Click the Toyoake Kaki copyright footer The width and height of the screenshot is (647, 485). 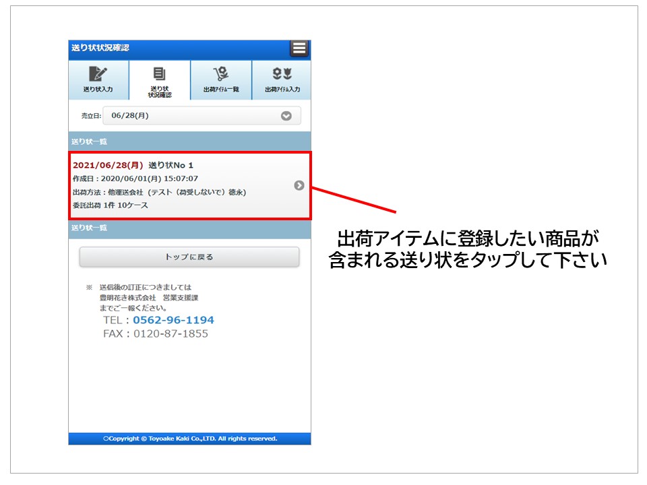pyautogui.click(x=189, y=439)
